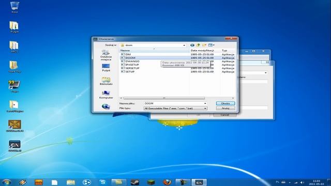The height and width of the screenshot is (186, 331).
Task: Select the Stare Gry folder on desktop
Action: [14, 67]
